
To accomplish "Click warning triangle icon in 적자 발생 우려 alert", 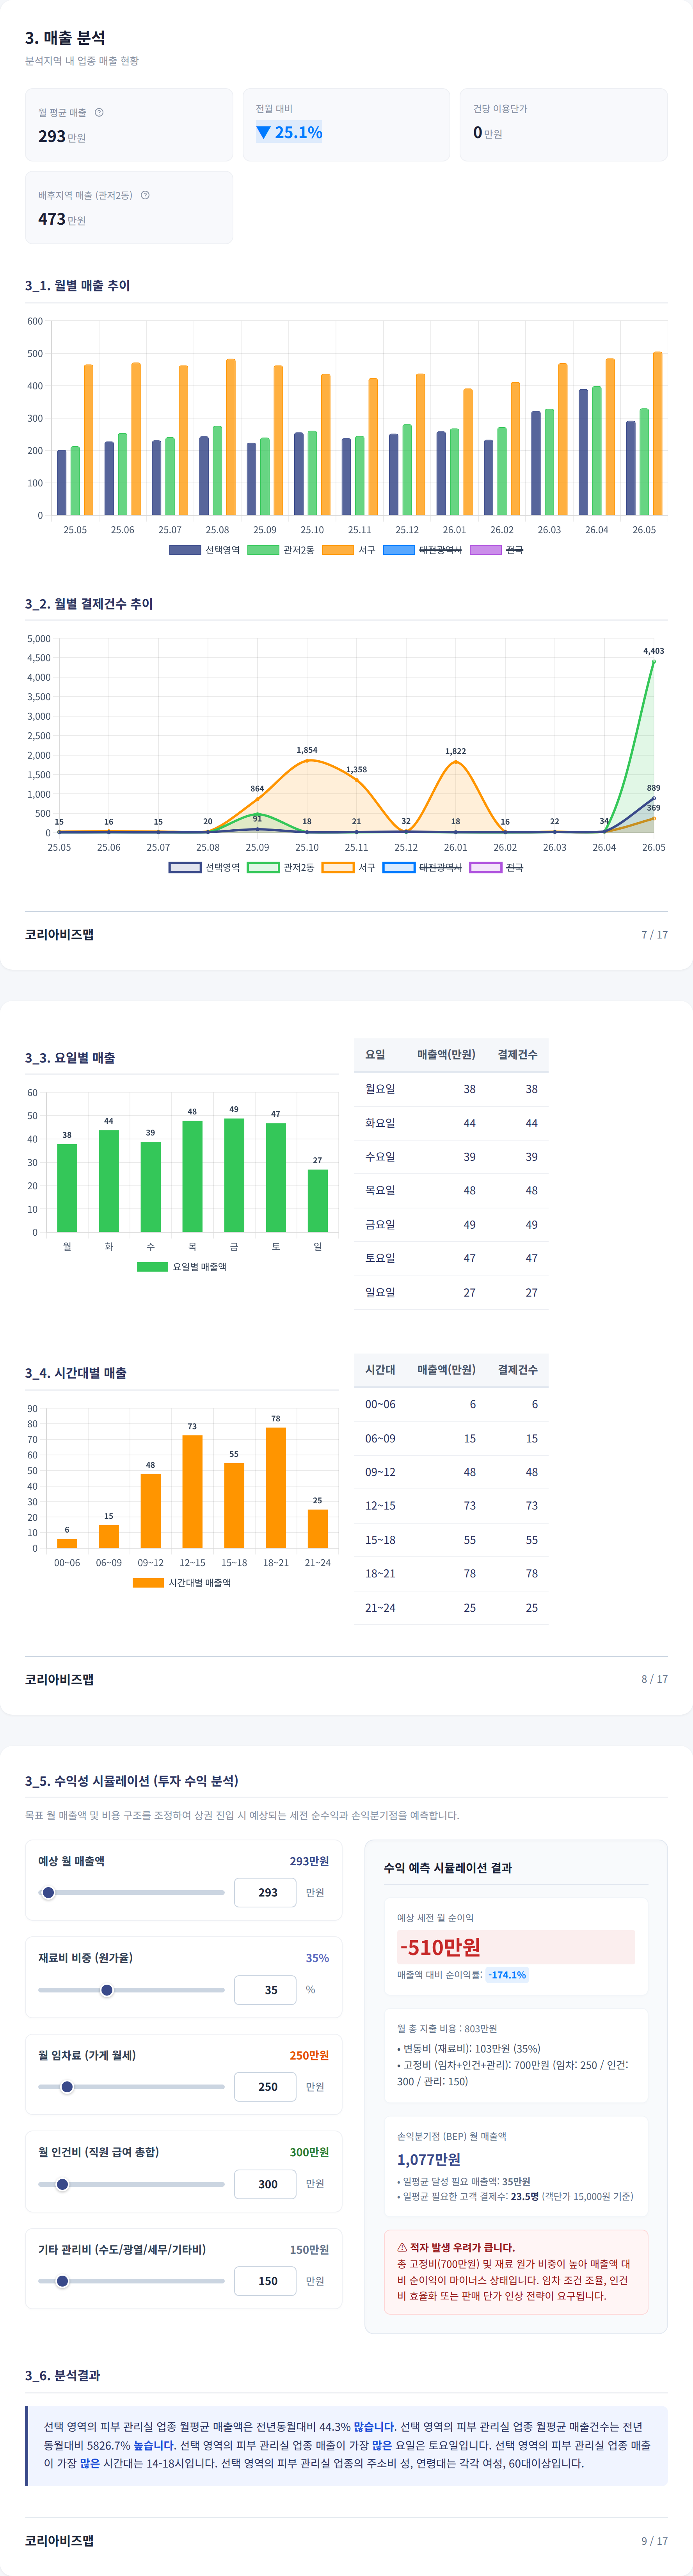I will click(x=402, y=2247).
